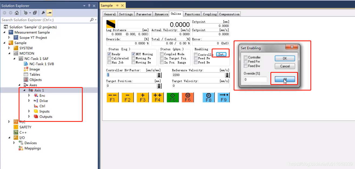Click the red F6 stop button
355x169 pixels.
[188, 97]
